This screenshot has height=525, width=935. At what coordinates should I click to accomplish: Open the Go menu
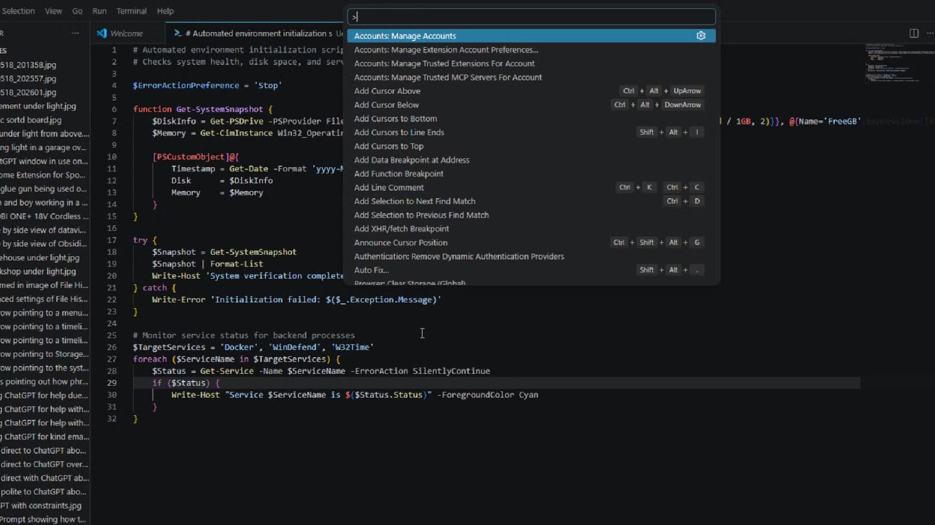coord(77,10)
